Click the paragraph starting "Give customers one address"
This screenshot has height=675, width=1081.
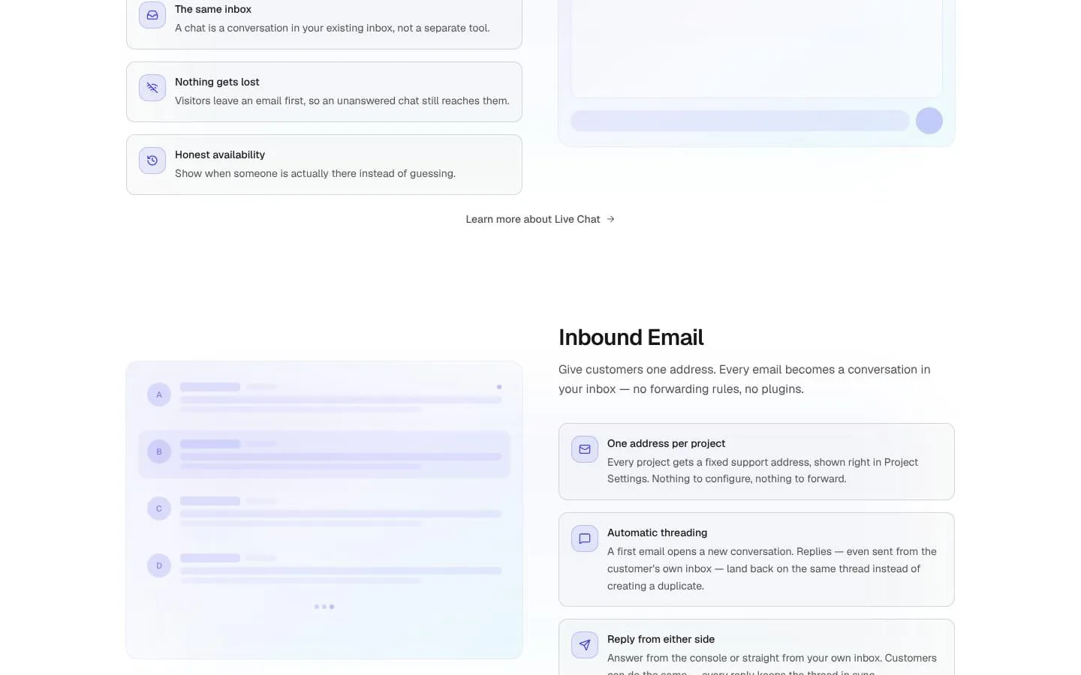[x=745, y=379]
